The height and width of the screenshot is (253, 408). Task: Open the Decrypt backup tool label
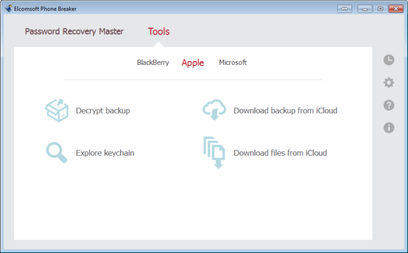click(103, 111)
